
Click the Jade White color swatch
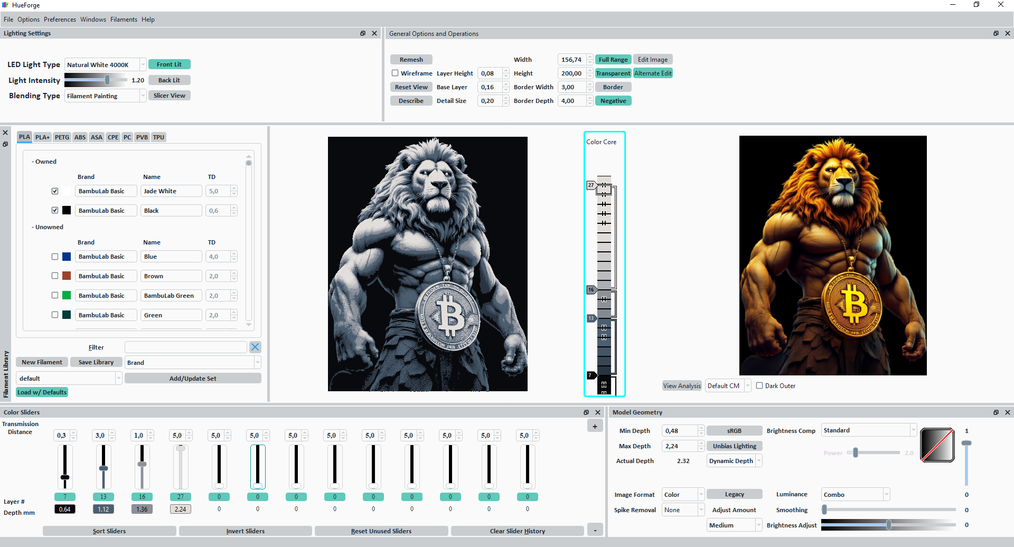(x=67, y=191)
